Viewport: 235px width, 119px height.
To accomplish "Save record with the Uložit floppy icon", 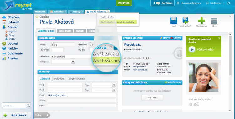I will [174, 21].
